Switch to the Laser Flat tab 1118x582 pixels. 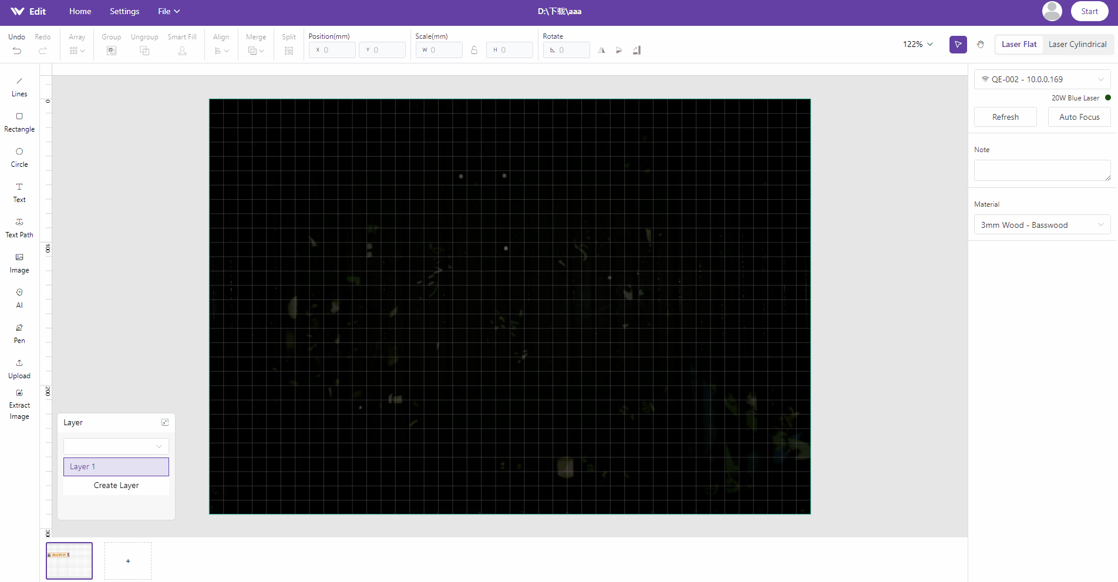(1019, 44)
